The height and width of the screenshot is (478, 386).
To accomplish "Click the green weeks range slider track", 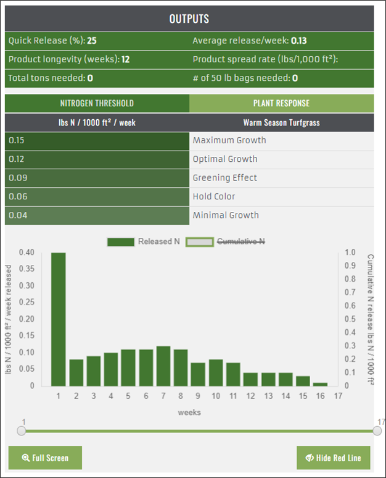I will (199, 431).
